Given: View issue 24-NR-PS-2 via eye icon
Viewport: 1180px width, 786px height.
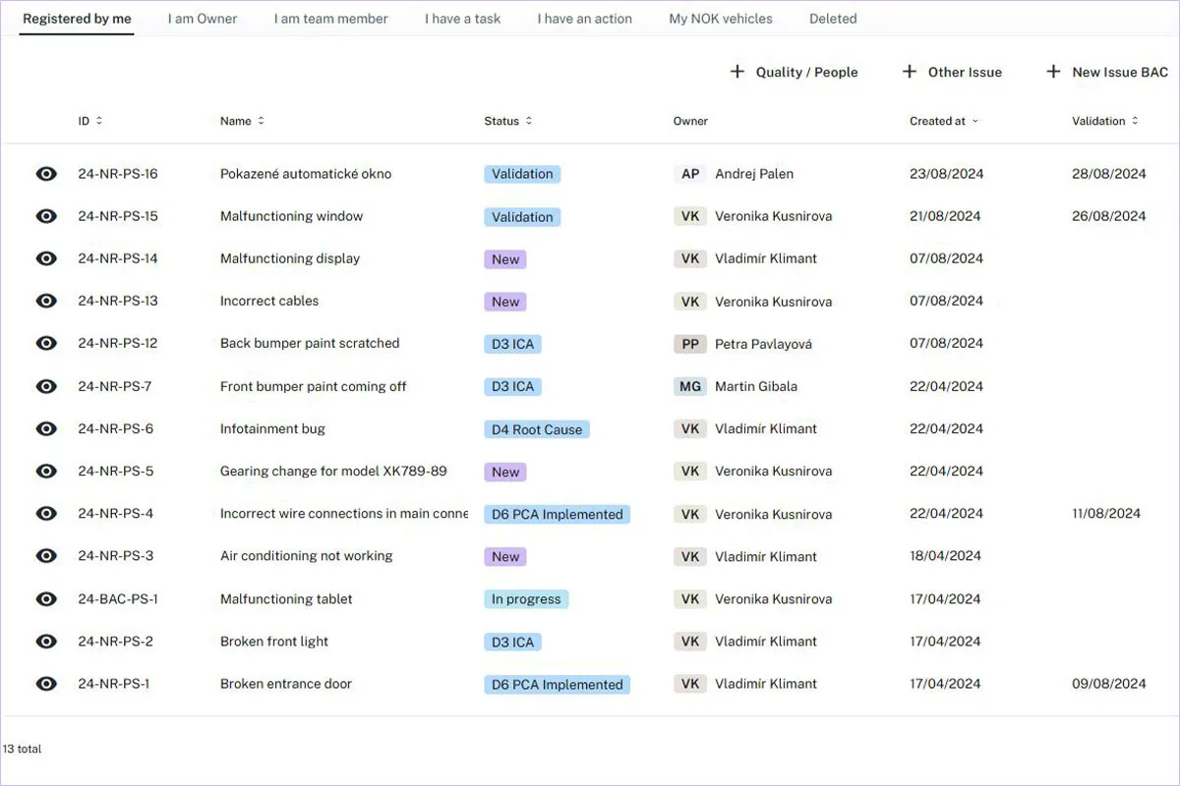Looking at the screenshot, I should (46, 641).
